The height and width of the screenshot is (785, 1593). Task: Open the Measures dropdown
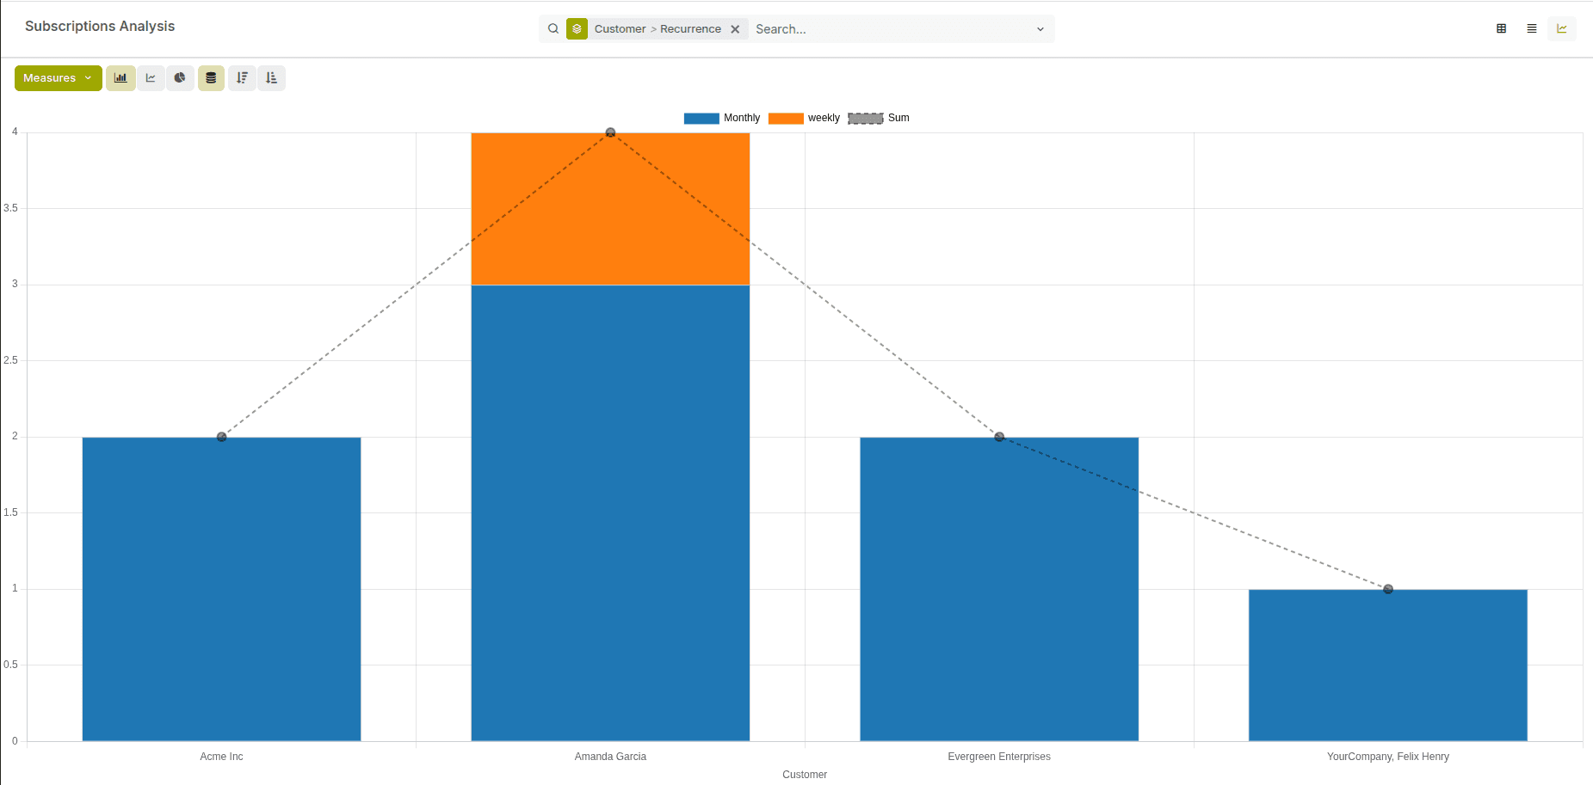pos(58,78)
